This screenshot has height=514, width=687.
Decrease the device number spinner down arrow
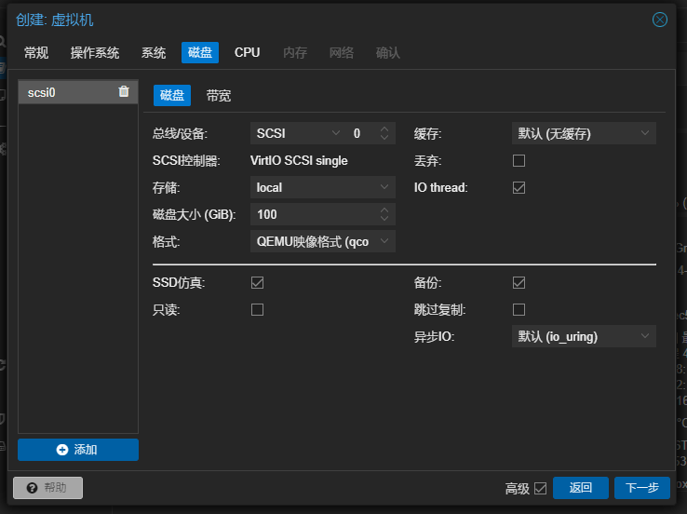tap(384, 137)
